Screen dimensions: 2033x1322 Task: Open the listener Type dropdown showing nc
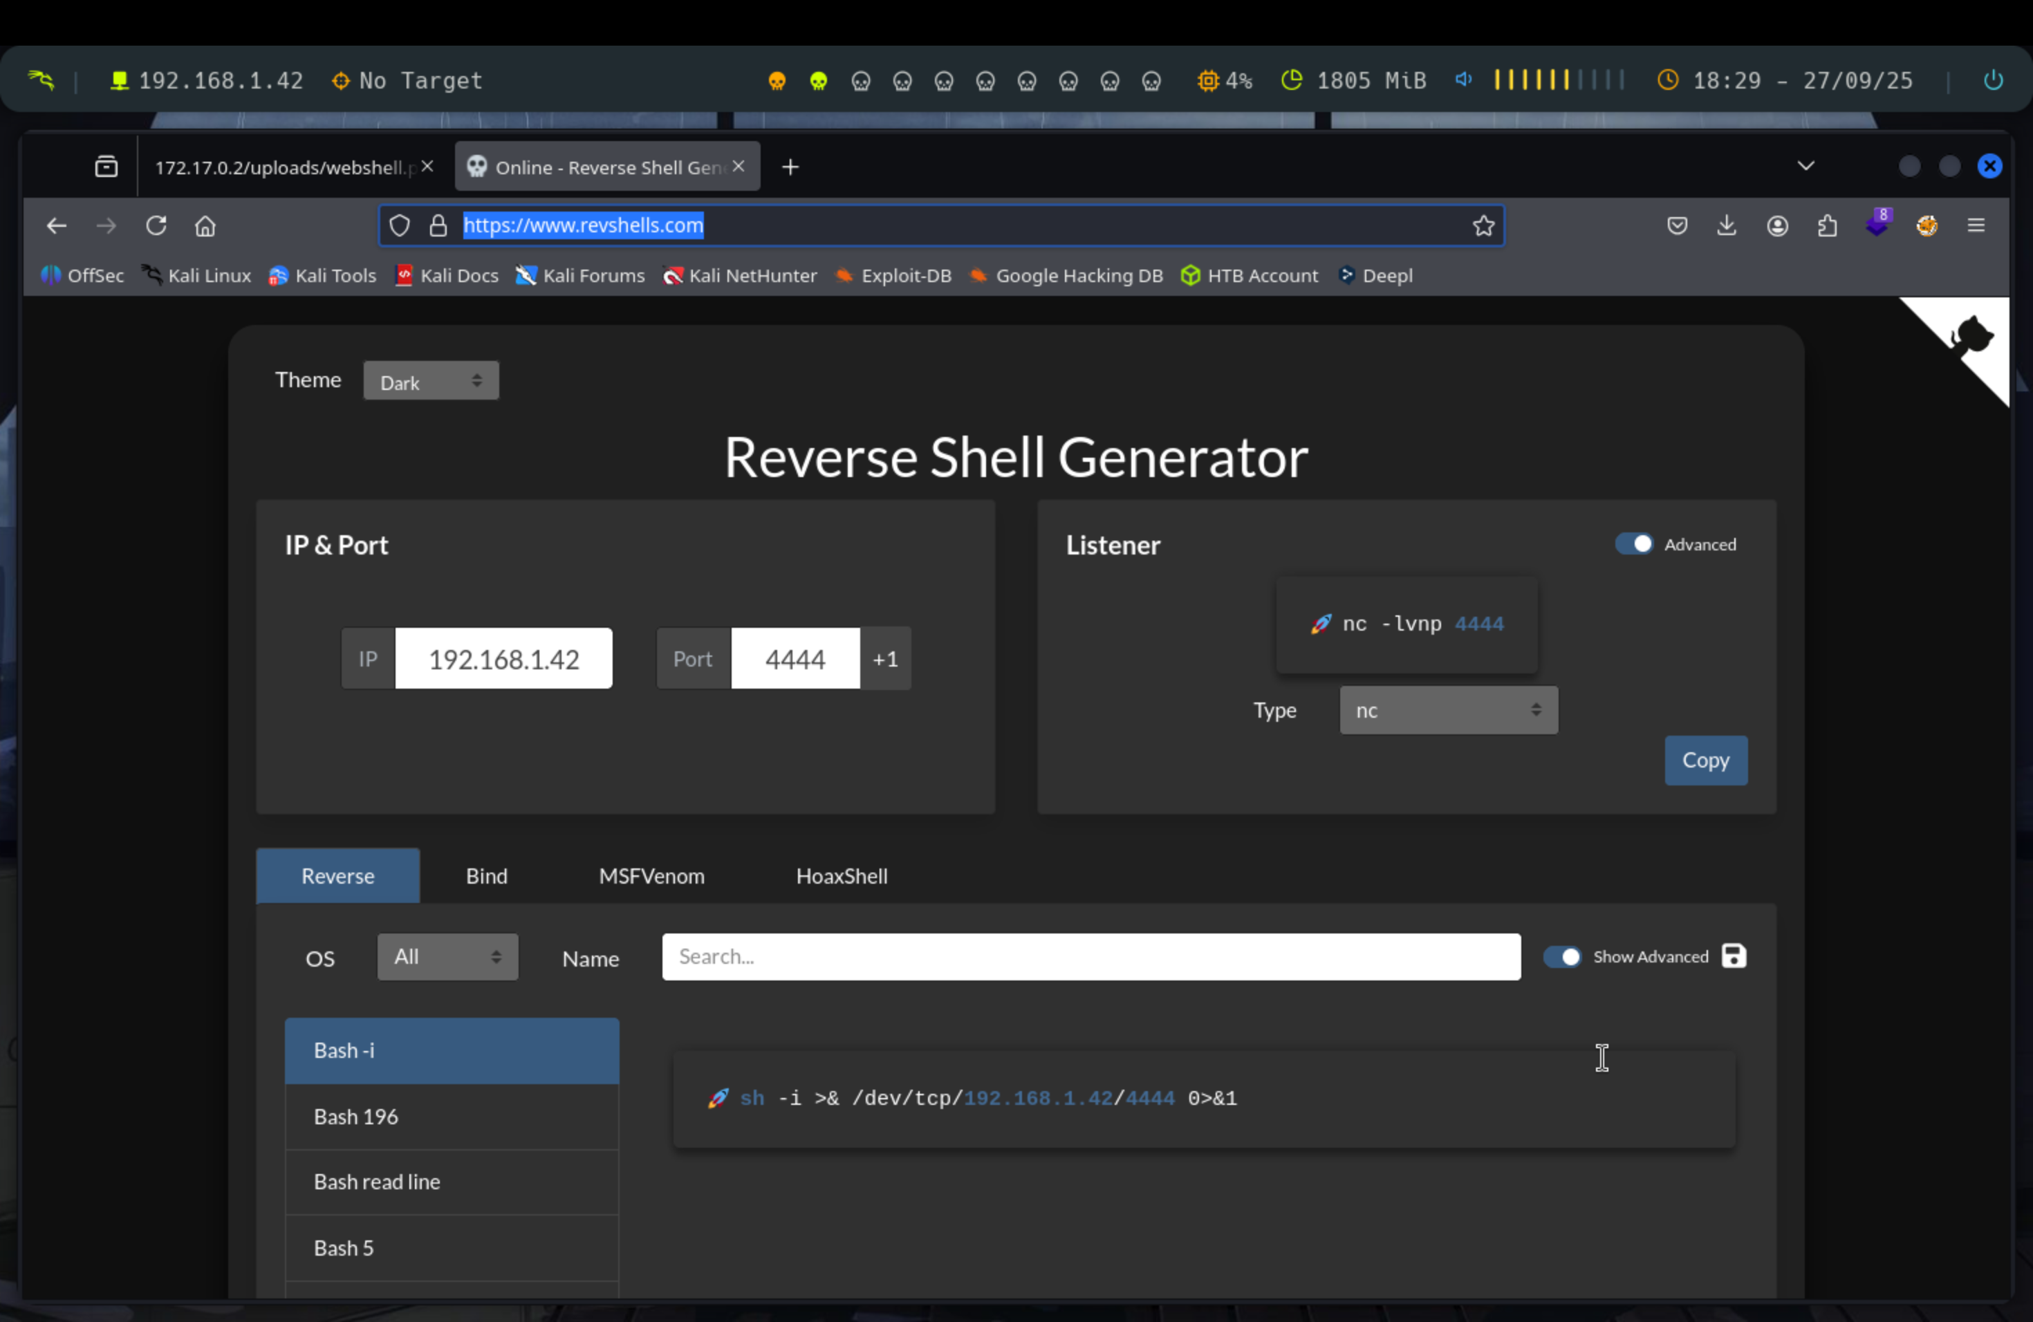1448,709
